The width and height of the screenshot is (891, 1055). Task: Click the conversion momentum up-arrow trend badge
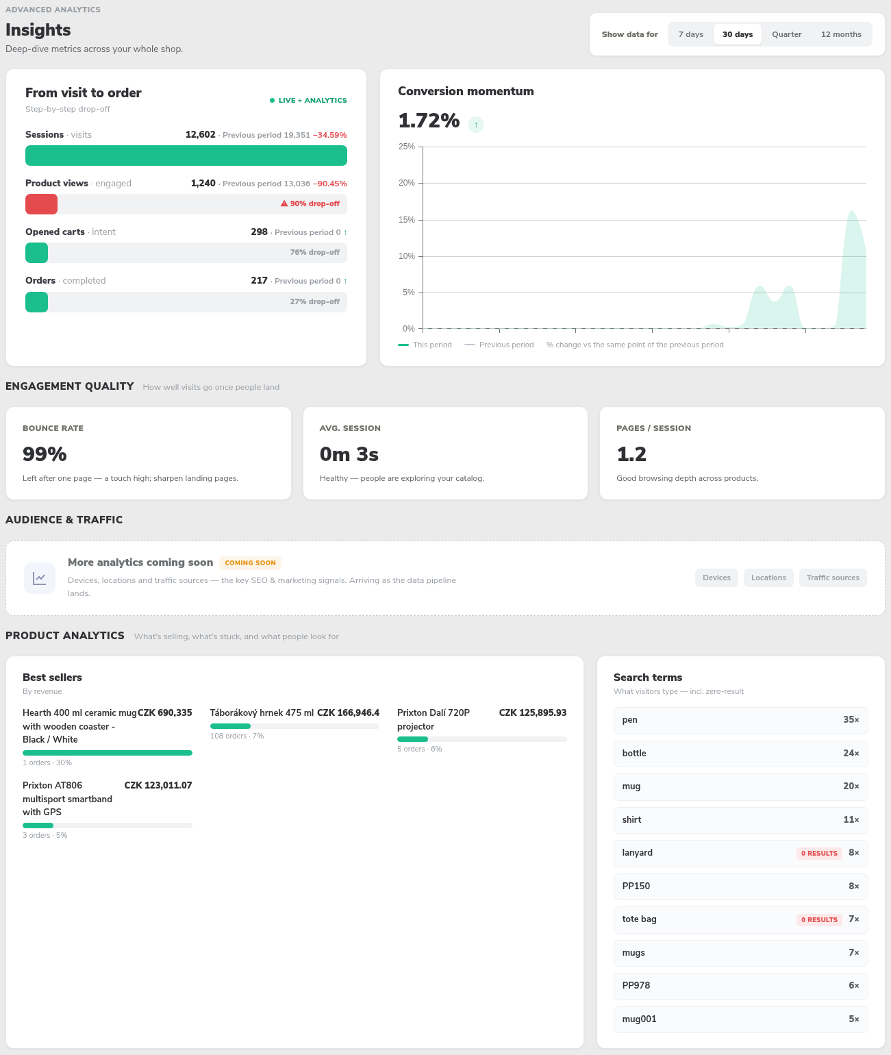point(476,125)
